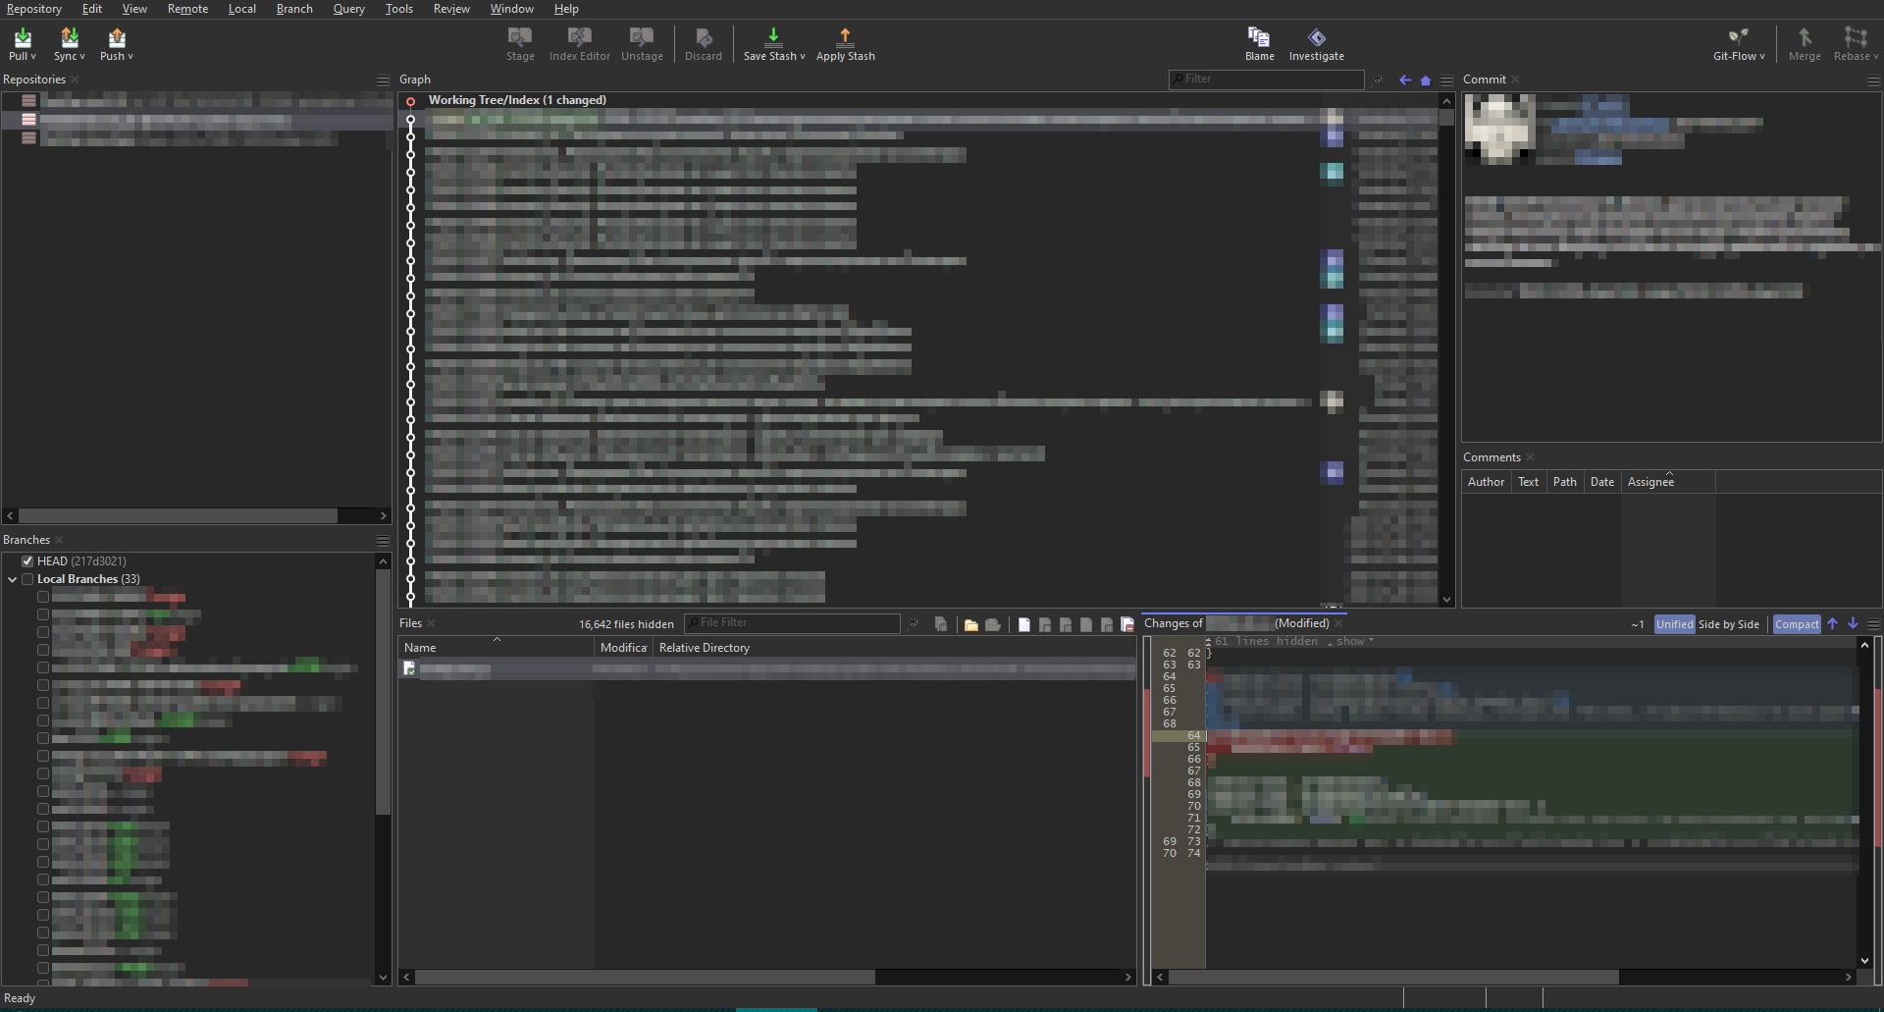
Task: Switch the diff to Side by Side view
Action: point(1728,624)
